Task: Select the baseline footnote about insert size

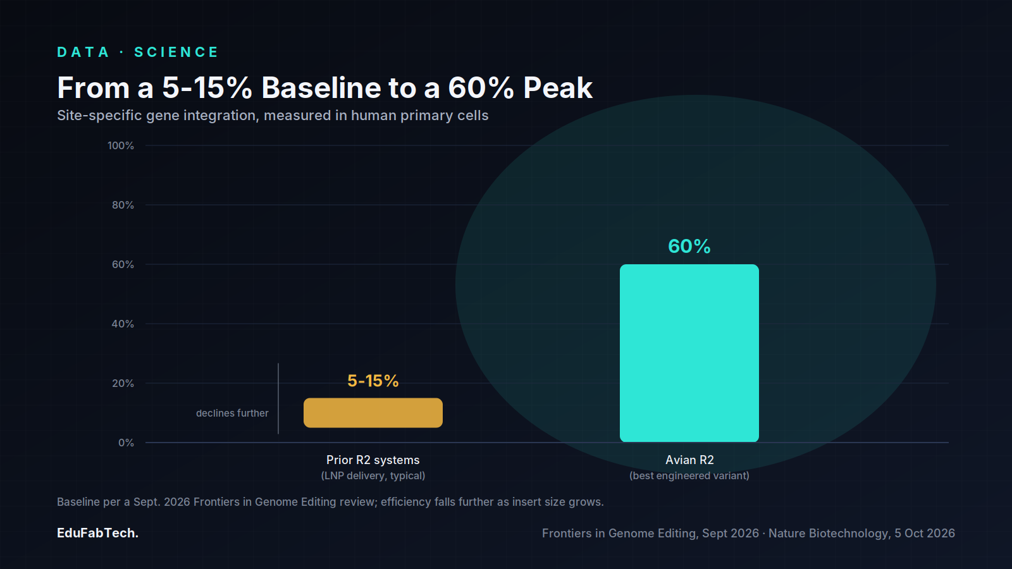Action: point(330,501)
